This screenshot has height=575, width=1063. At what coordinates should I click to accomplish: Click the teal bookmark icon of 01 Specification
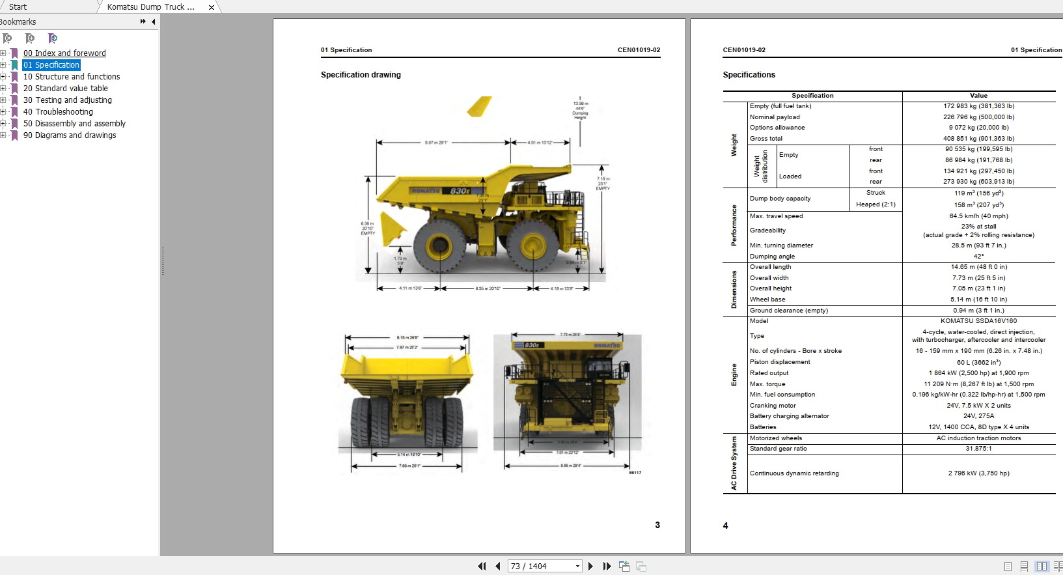[15, 65]
